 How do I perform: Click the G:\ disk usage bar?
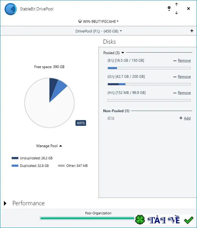149,84
